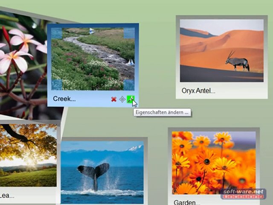This screenshot has width=273, height=205.
Task: Click the "Oryx Antel..." caption
Action: coord(198,91)
